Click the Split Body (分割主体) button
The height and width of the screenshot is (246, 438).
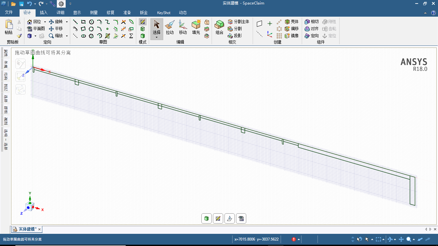tap(238, 21)
